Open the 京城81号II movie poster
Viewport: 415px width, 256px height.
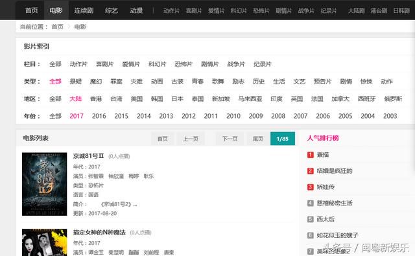(45, 184)
